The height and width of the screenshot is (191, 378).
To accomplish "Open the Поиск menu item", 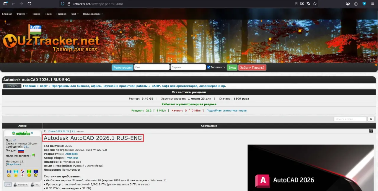I will tap(48, 14).
